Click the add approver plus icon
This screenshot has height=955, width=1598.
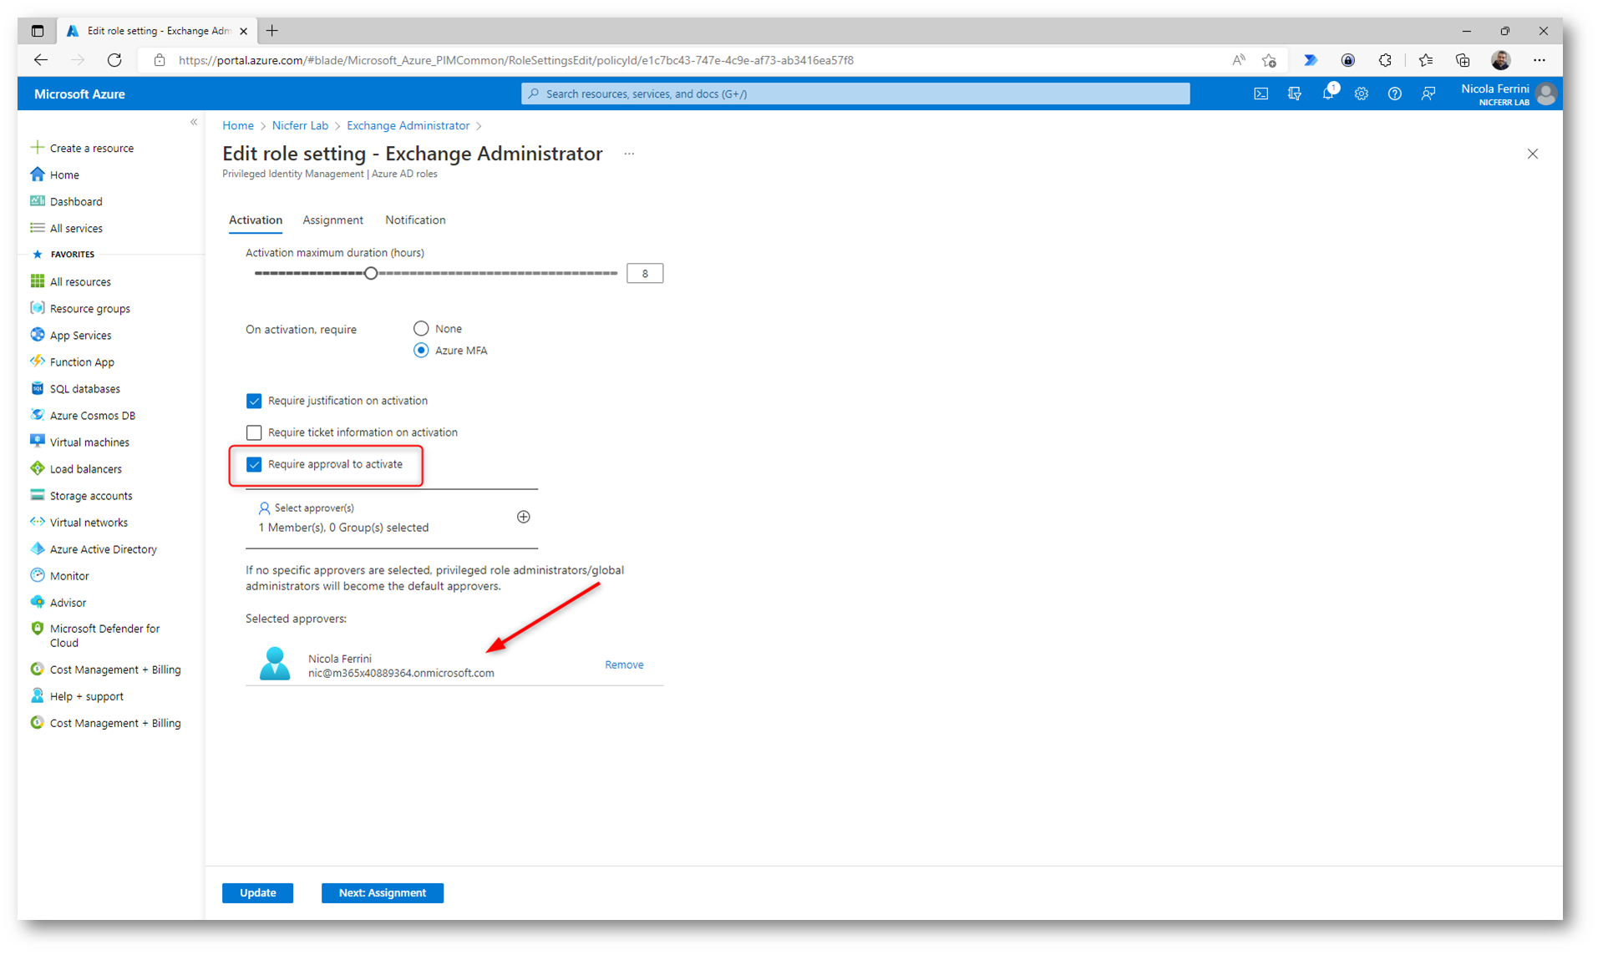point(523,517)
